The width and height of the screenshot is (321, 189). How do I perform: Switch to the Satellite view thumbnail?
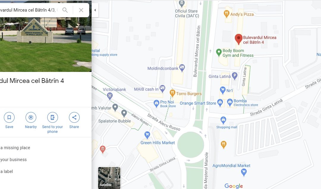point(109,177)
